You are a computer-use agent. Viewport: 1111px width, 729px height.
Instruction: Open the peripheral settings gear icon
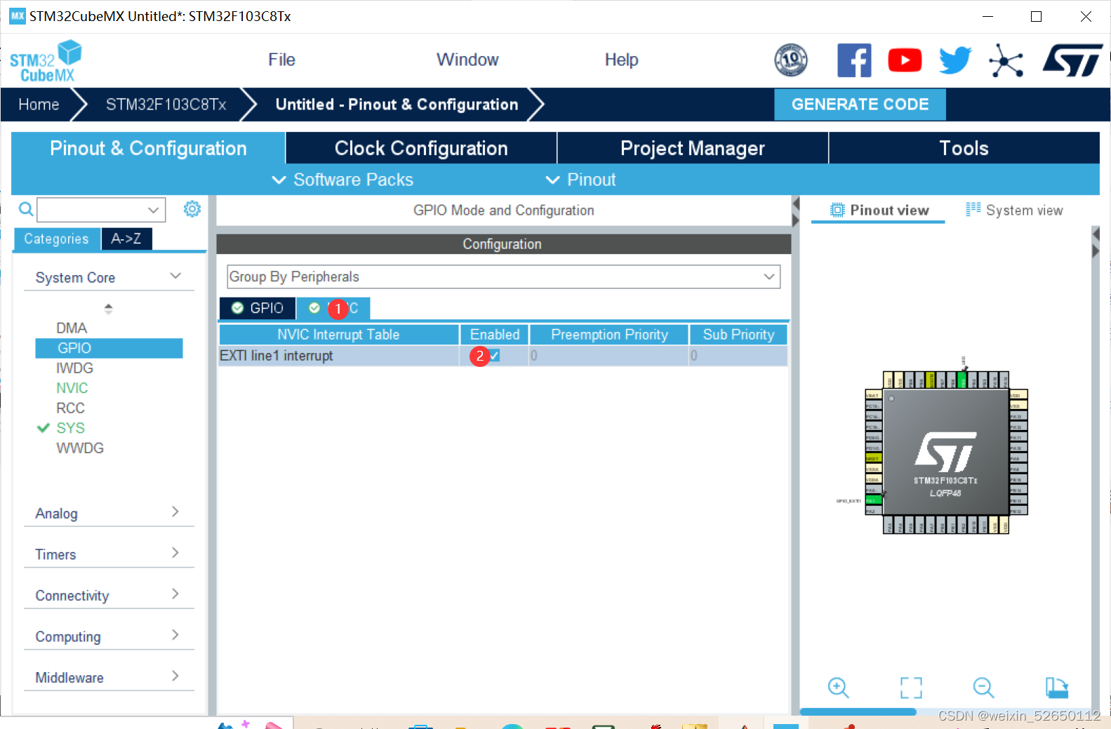pos(192,209)
